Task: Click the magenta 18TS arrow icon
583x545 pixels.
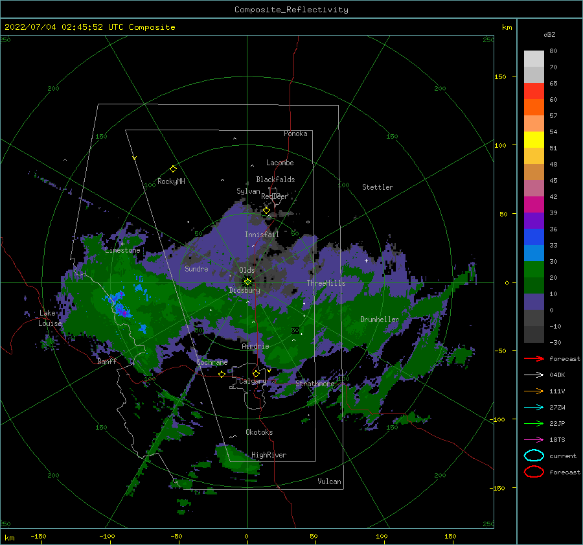Action: 534,440
